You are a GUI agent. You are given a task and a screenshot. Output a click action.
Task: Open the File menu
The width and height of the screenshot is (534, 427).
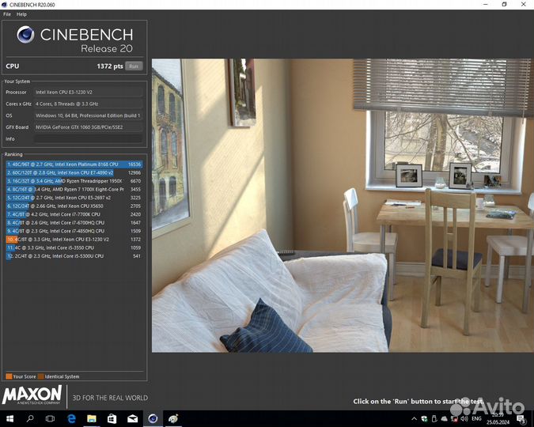click(x=7, y=14)
